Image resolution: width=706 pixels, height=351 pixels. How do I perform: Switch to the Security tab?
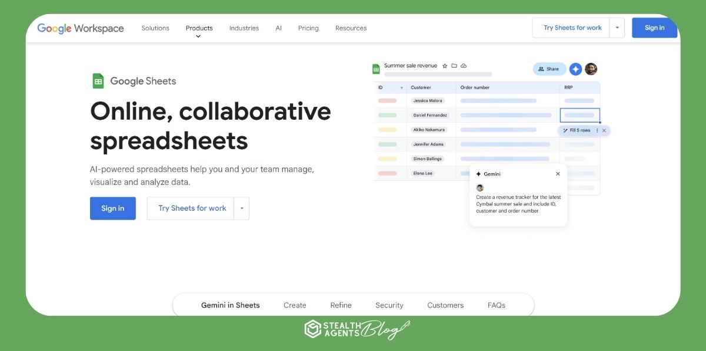point(389,305)
